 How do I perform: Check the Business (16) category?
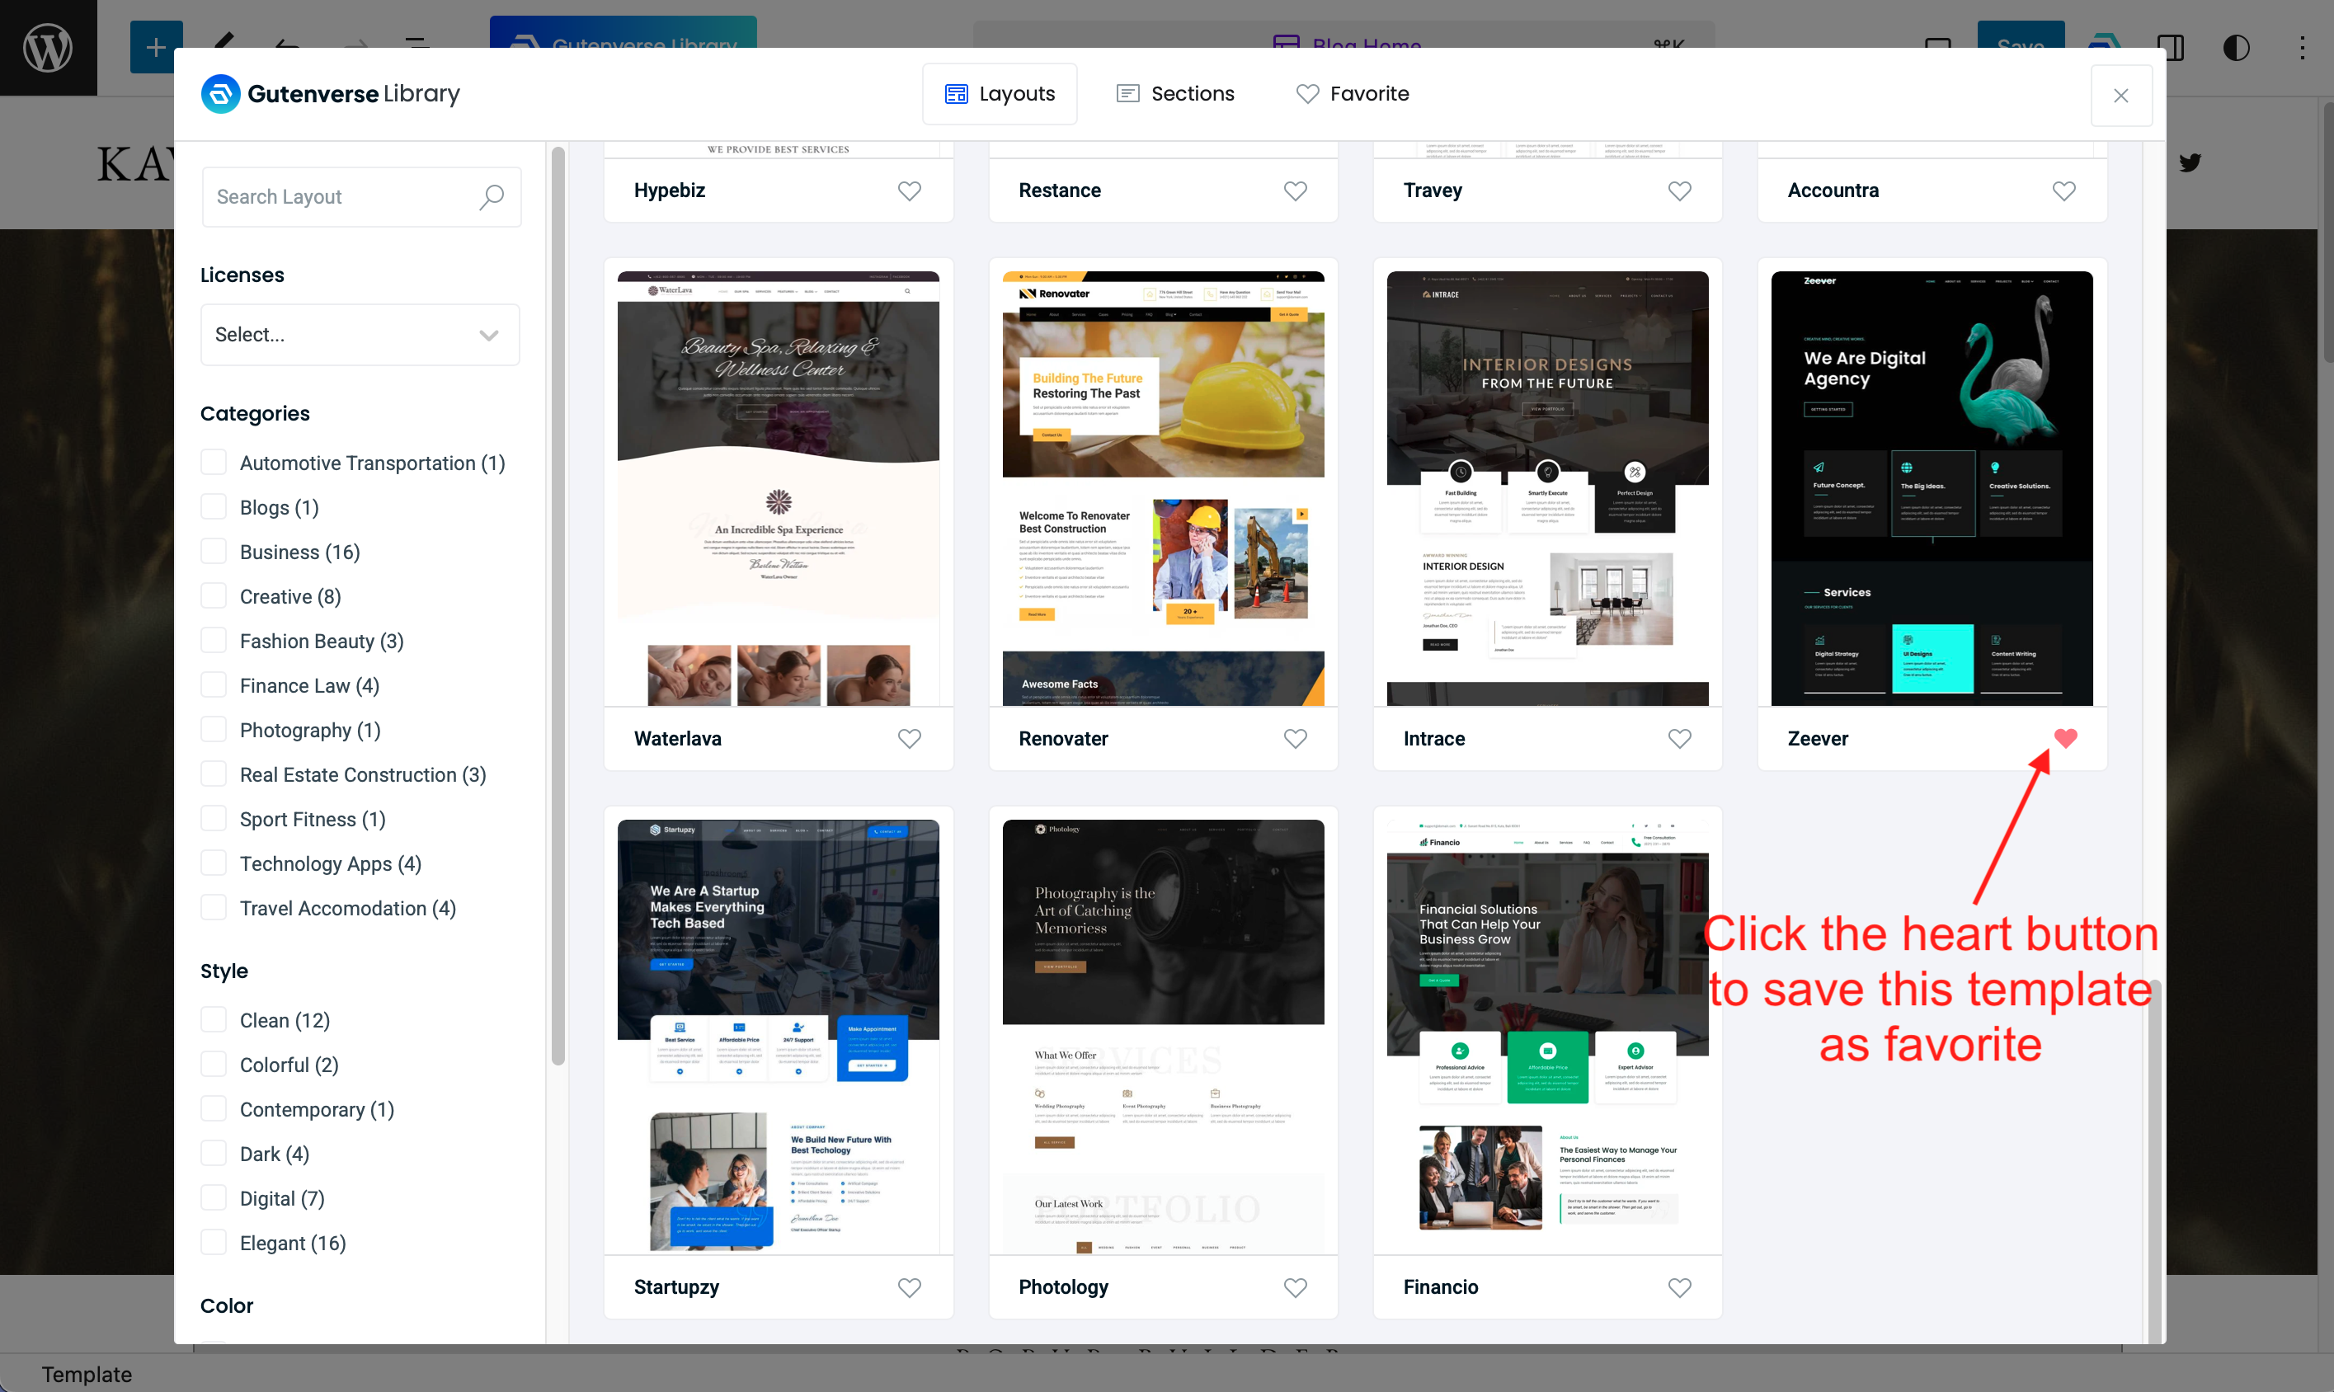click(x=214, y=552)
